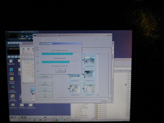Click the Erase button in the Canon window
Image resolution: width=164 pixels, height=123 pixels.
click(45, 89)
